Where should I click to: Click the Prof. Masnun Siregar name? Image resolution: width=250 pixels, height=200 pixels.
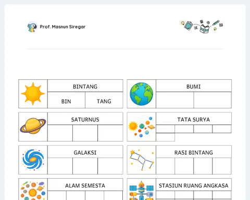(63, 27)
